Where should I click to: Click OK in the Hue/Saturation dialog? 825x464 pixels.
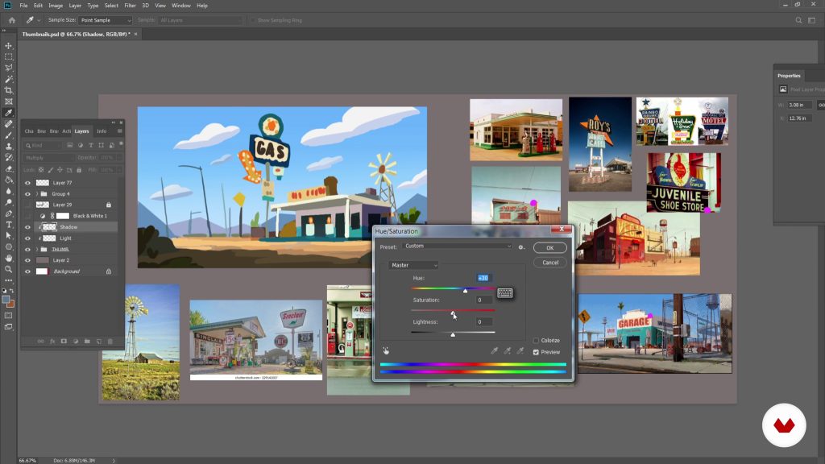(550, 248)
